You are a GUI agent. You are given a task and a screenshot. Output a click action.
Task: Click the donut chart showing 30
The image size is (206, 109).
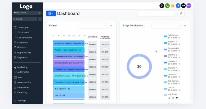(139, 67)
